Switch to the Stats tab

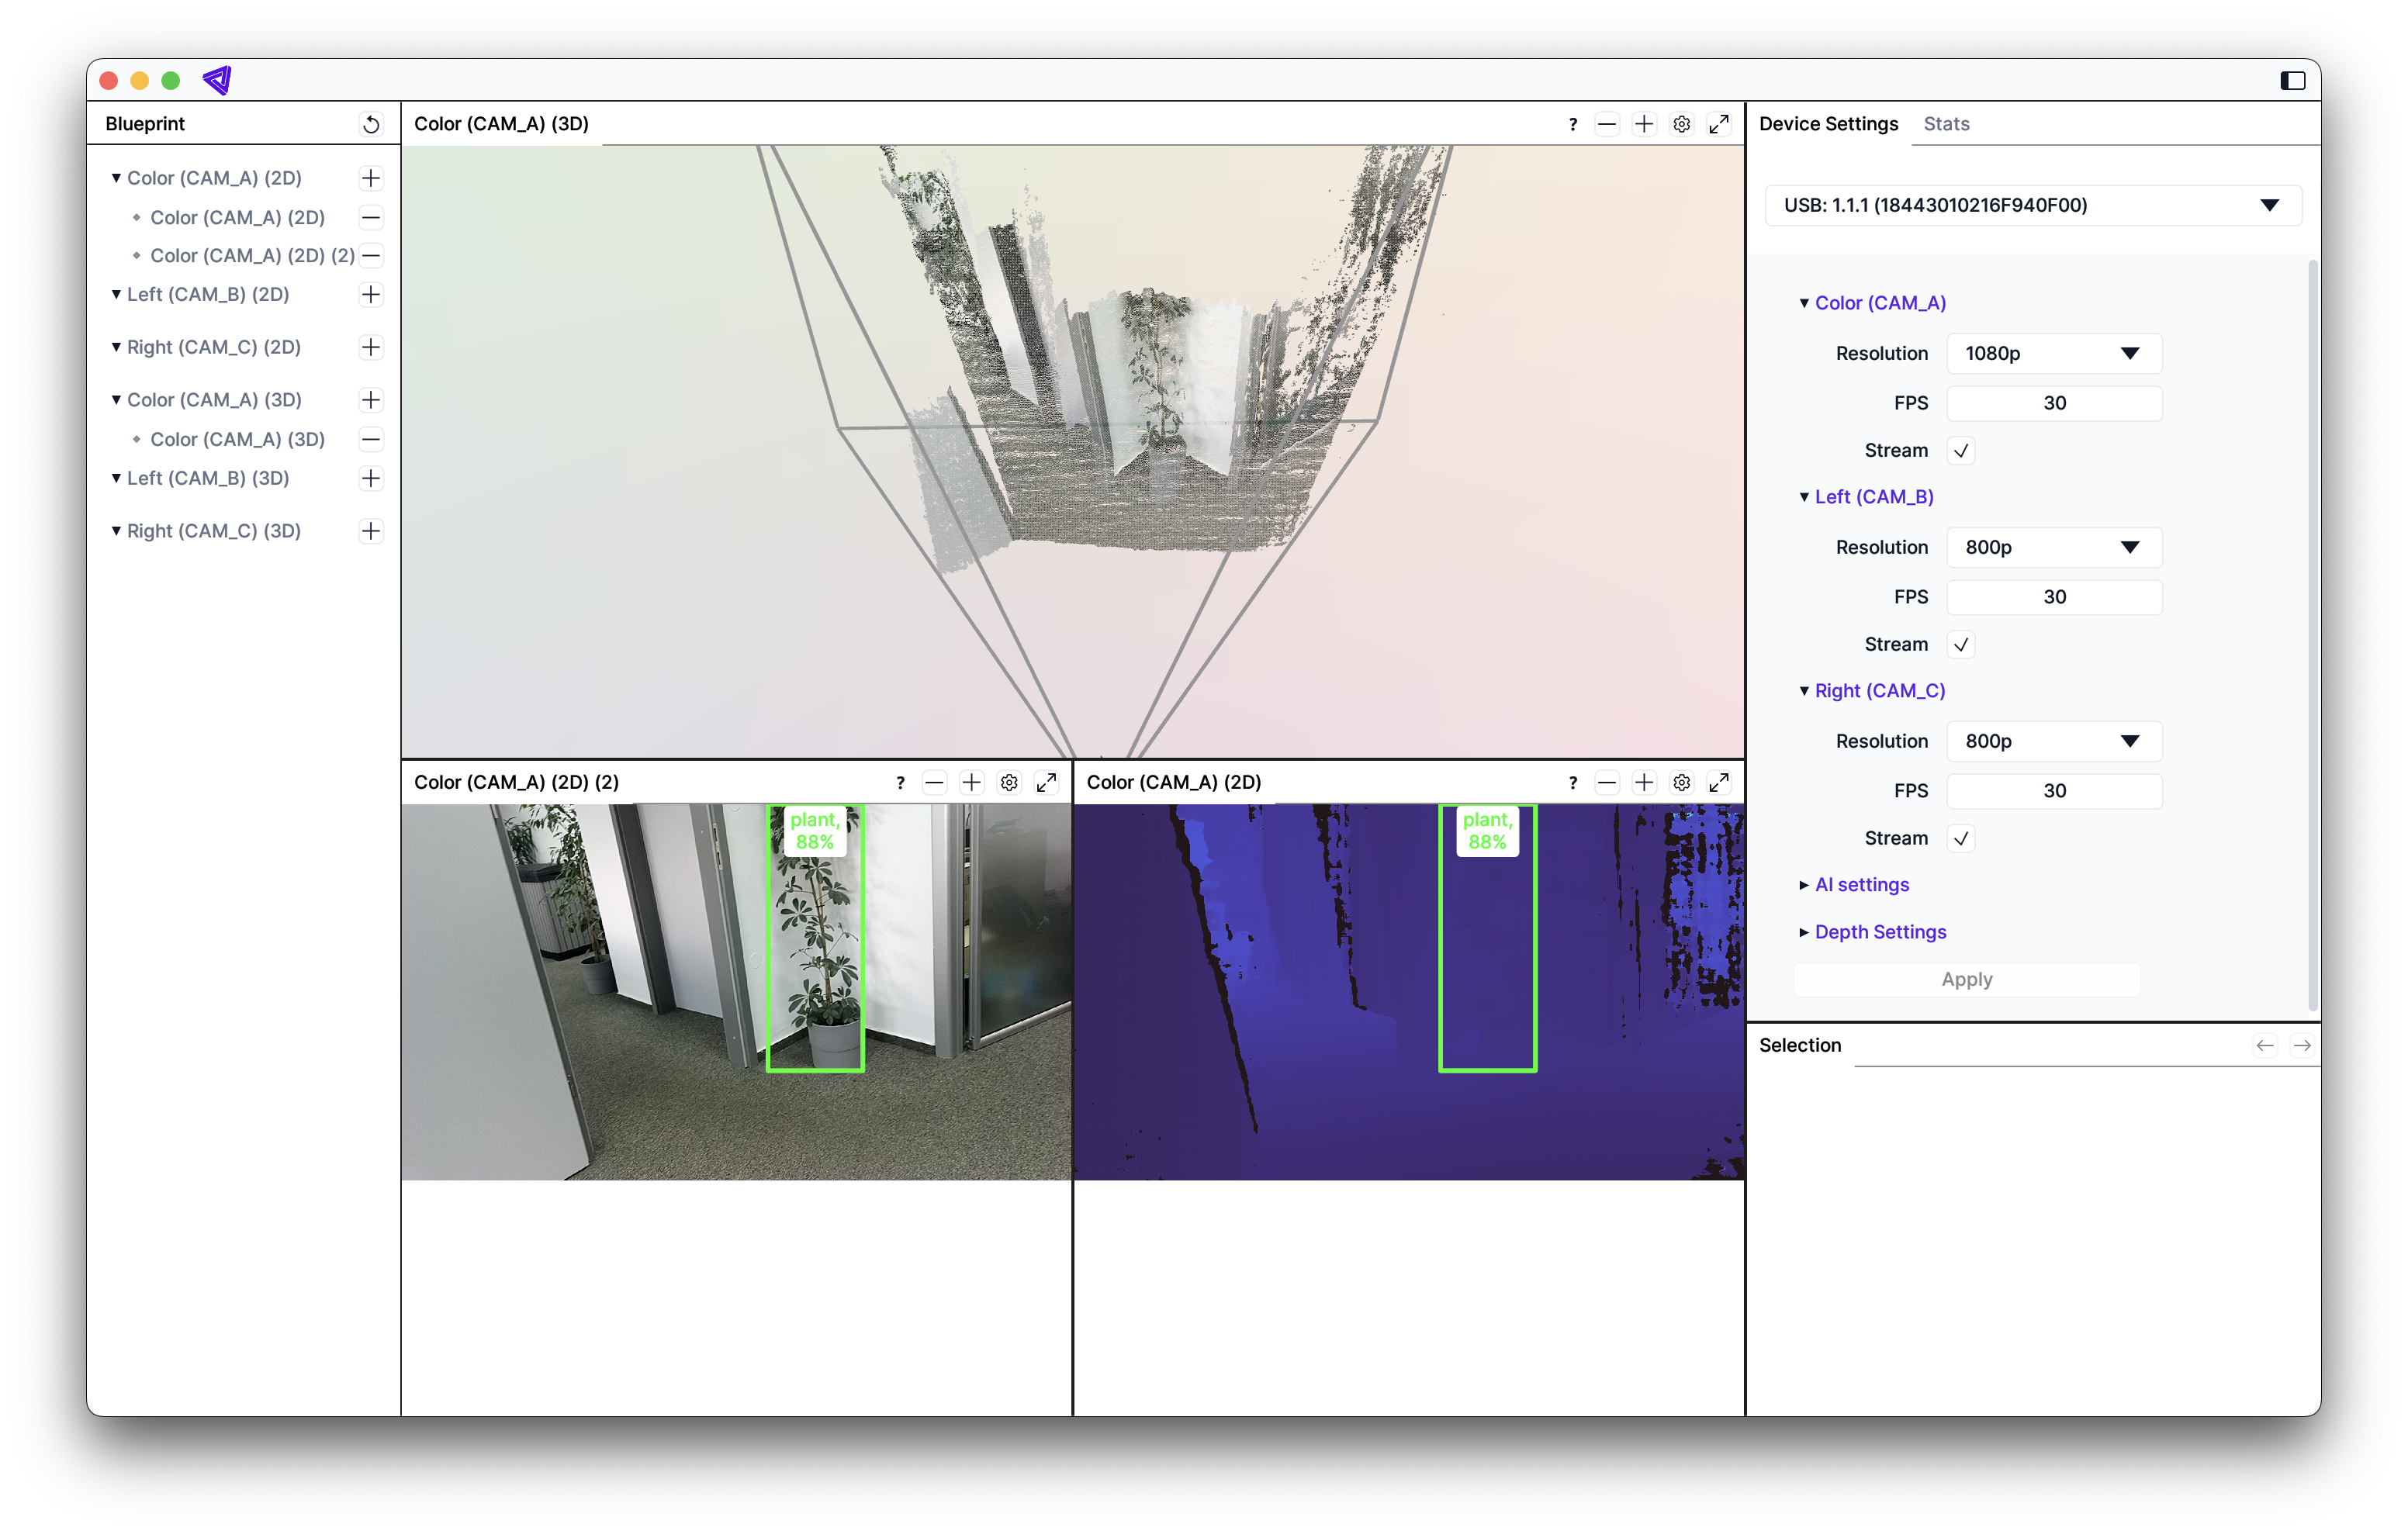(x=1946, y=123)
